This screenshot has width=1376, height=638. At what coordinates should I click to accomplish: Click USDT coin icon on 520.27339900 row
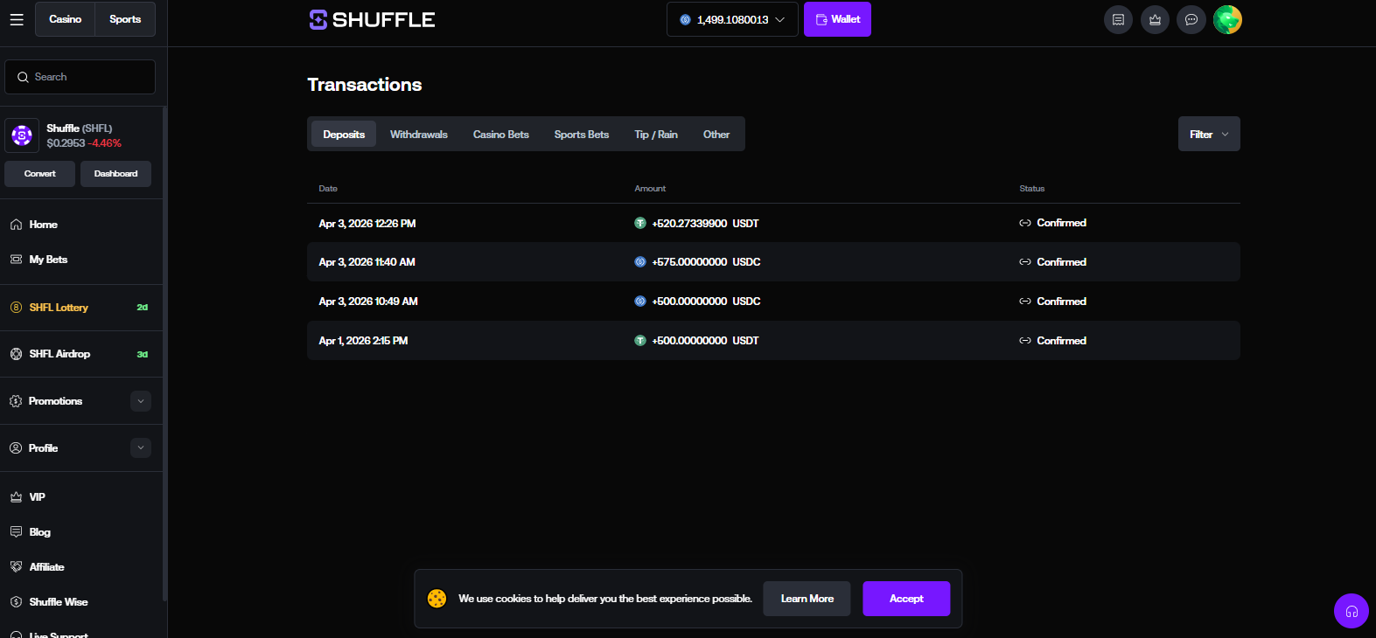click(640, 223)
